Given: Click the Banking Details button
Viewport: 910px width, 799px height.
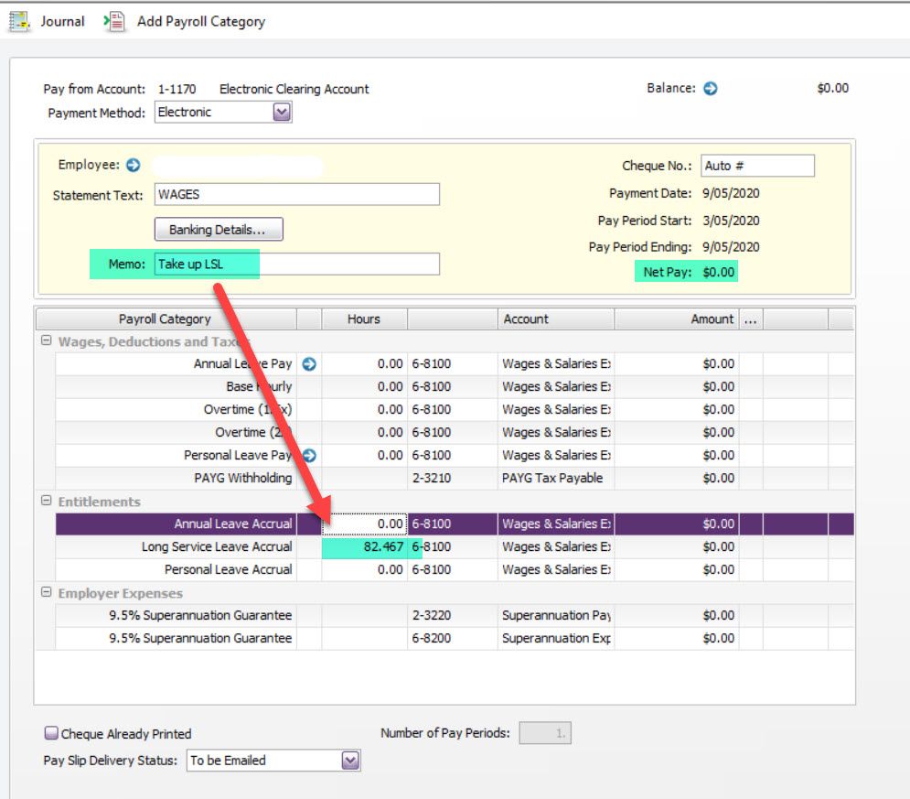Looking at the screenshot, I should 219,230.
